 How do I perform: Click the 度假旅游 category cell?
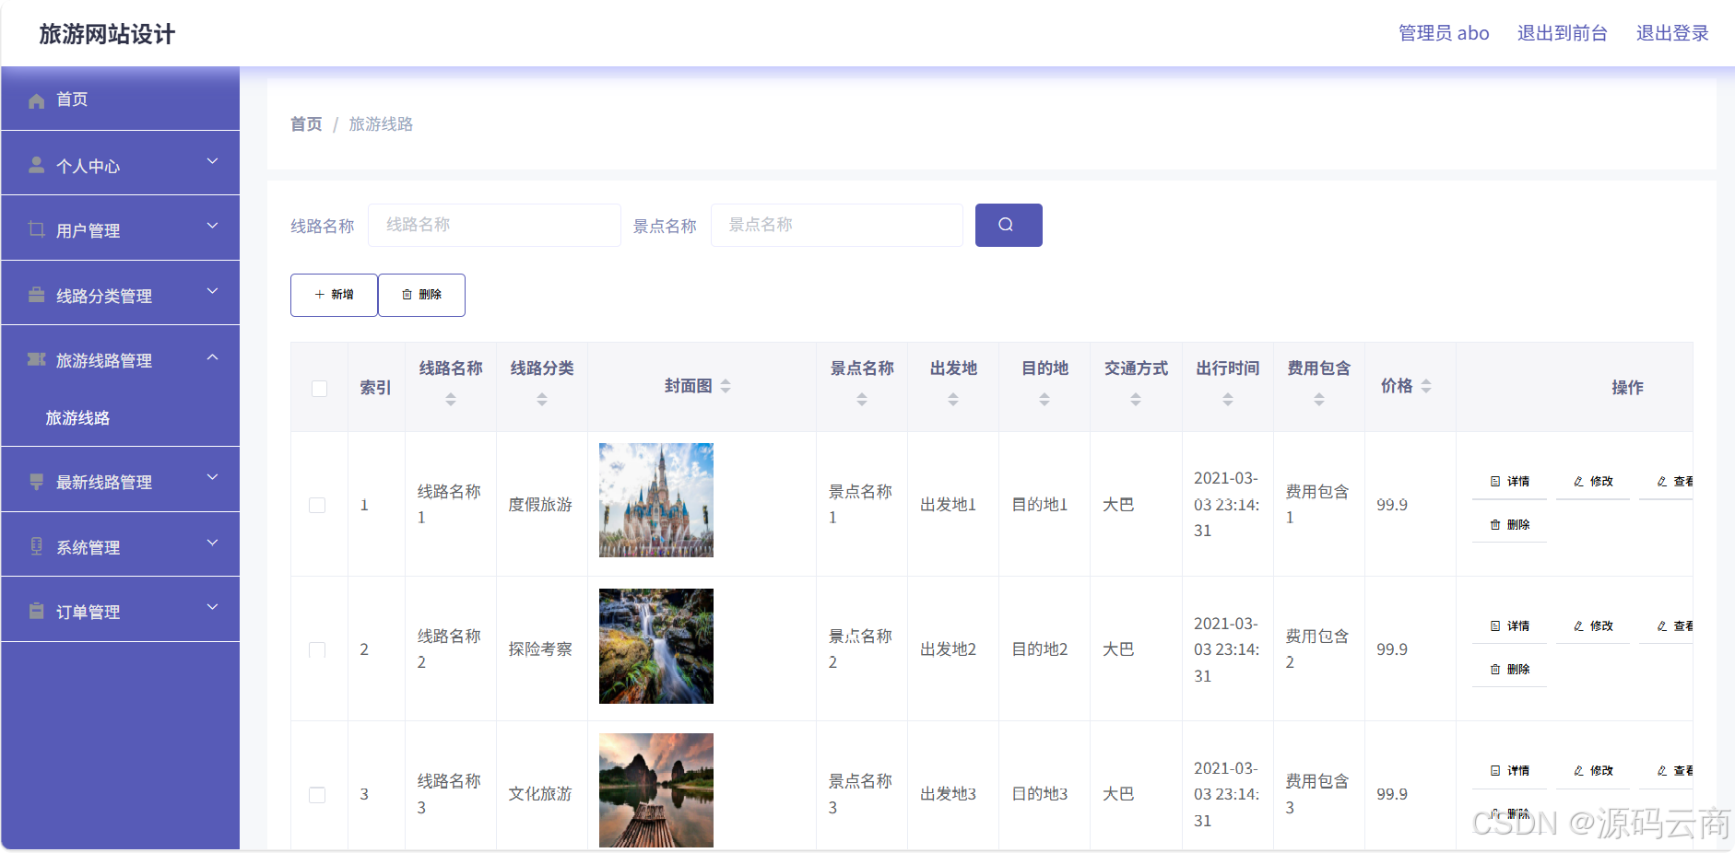[x=540, y=505]
